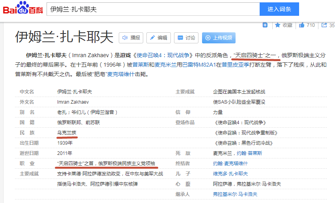Image resolution: width=335 pixels, height=203 pixels.
Task: Click the 力量 value in the 信仰 row
Action: [218, 112]
